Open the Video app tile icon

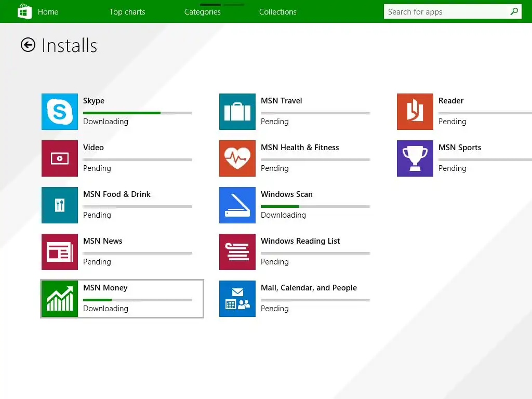60,158
